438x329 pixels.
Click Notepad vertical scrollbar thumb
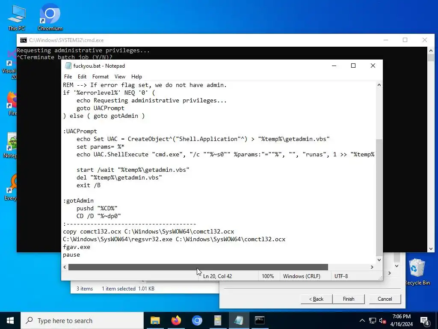click(379, 197)
